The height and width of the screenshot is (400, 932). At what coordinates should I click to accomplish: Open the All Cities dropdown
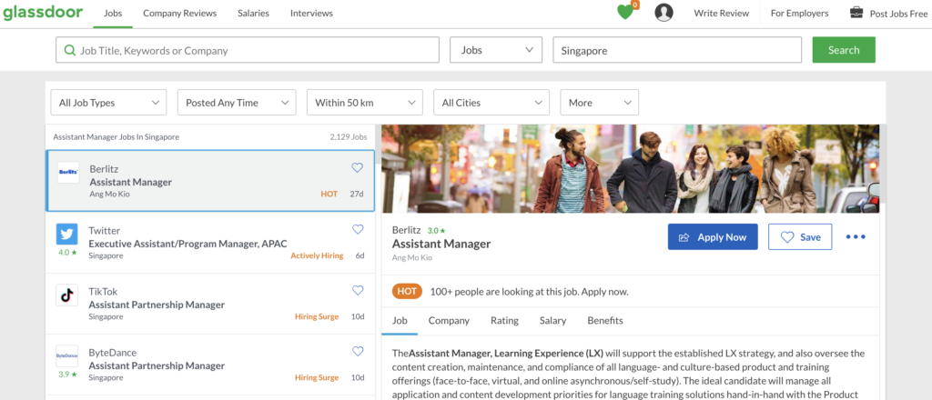491,102
